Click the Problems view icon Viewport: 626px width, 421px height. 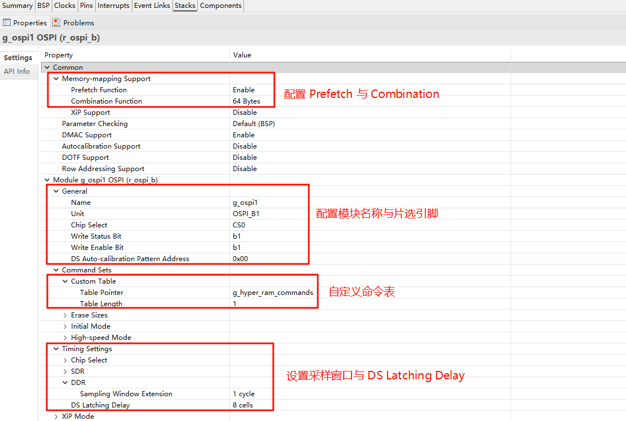click(x=56, y=23)
